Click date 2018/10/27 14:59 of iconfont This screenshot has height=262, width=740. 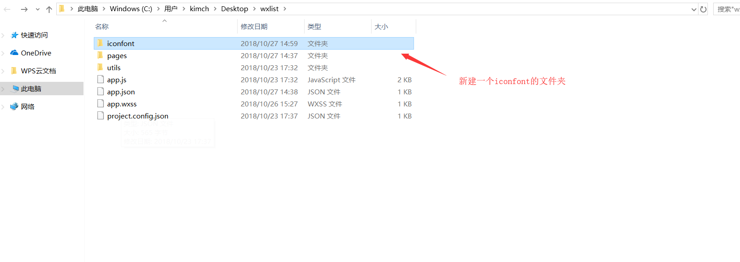(x=269, y=44)
